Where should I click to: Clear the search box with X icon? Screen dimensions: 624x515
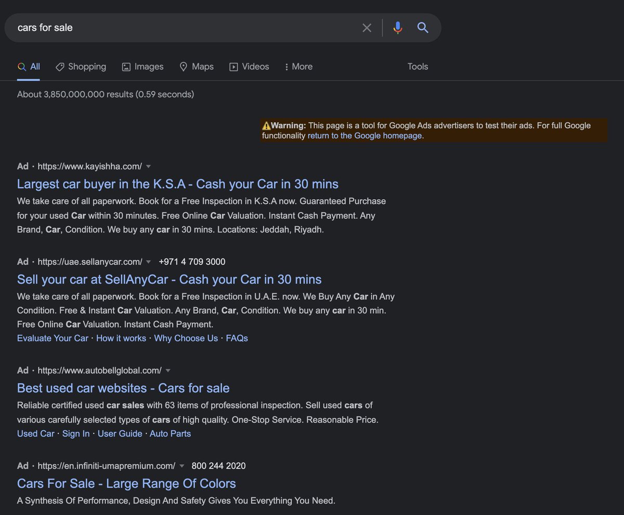(x=367, y=28)
